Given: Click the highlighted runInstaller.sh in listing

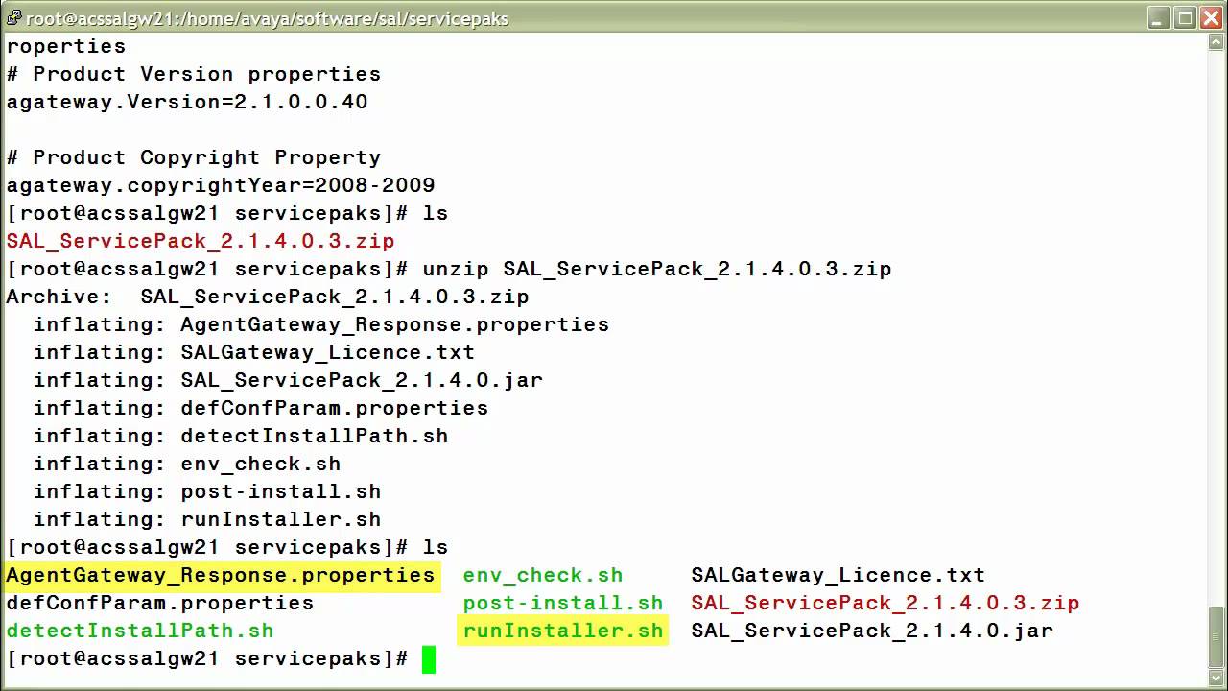Looking at the screenshot, I should [563, 631].
